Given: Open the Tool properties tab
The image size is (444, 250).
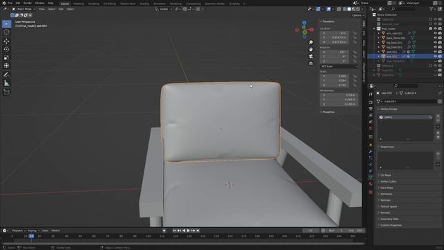Looking at the screenshot, I should tap(370, 94).
